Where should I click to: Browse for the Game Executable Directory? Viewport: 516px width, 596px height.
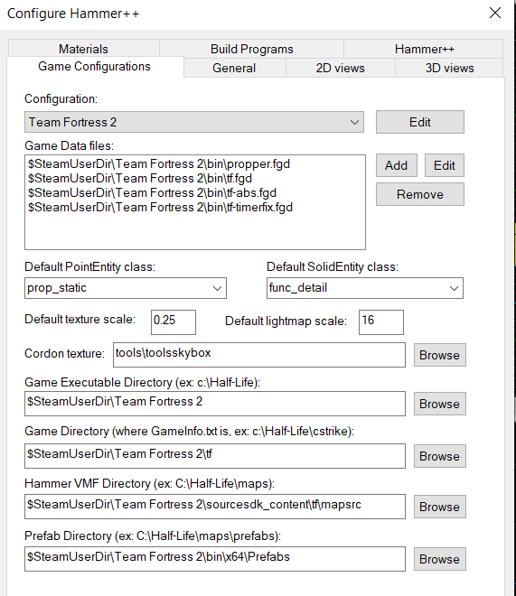[x=439, y=404]
